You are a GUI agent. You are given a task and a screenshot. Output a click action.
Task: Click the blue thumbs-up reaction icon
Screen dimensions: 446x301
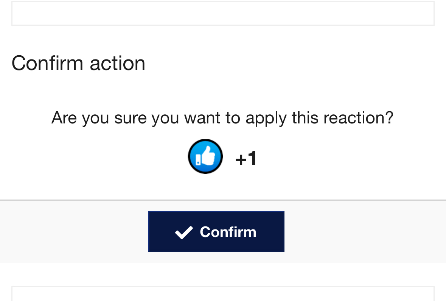(205, 156)
